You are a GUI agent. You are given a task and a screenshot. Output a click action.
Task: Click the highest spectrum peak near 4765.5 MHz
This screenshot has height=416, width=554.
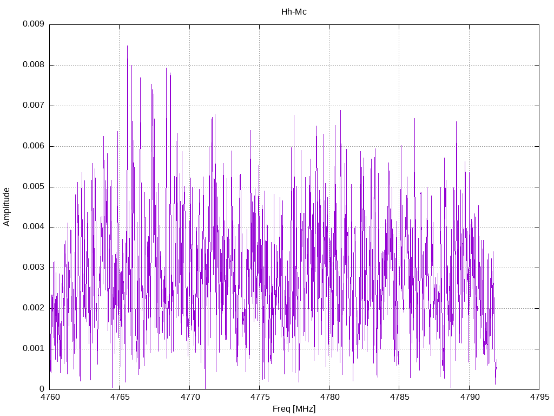click(x=127, y=47)
